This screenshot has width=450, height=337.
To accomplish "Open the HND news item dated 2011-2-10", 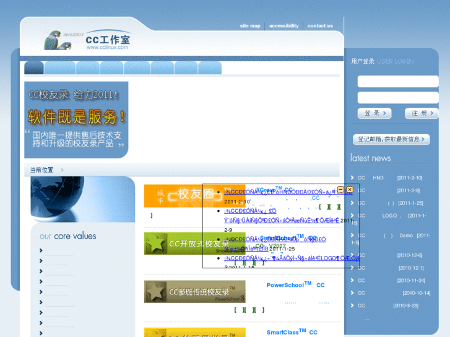I will click(x=390, y=178).
